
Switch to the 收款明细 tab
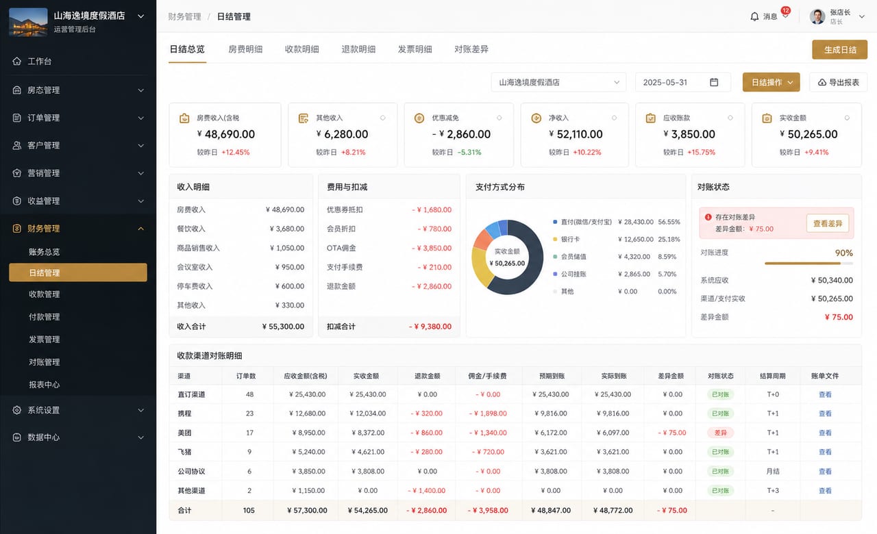(x=301, y=49)
